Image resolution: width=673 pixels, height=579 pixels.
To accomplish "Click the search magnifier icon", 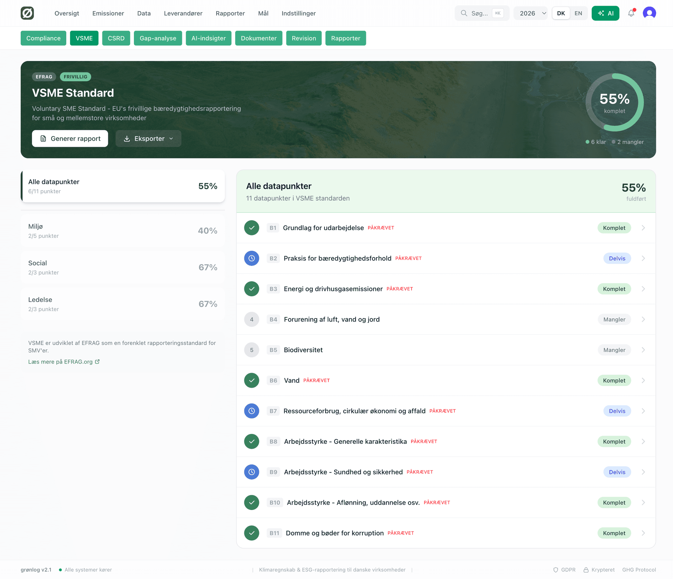I will click(x=464, y=13).
